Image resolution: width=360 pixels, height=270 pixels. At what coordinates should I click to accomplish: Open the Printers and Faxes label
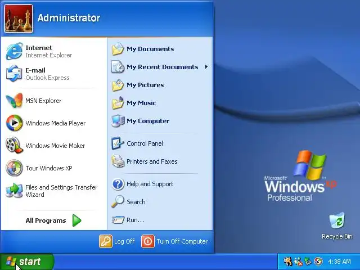click(x=152, y=161)
